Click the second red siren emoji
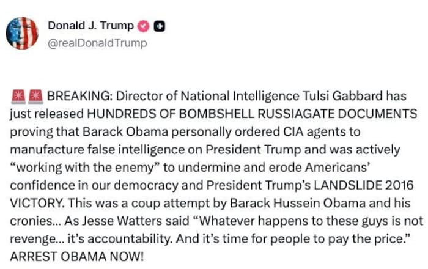Screen dimensions: 428x269 (x=35, y=97)
